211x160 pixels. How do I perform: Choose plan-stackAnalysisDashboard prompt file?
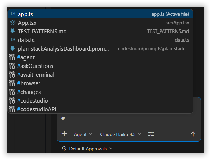coord(100,48)
